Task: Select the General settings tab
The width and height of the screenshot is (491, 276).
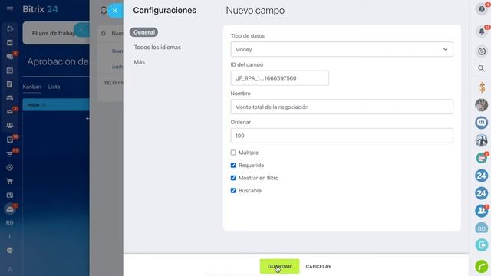Action: click(143, 32)
